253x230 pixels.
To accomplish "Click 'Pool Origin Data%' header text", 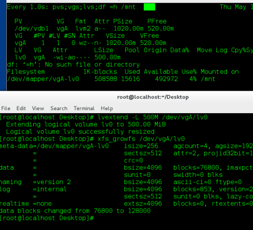I will pos(157,50).
